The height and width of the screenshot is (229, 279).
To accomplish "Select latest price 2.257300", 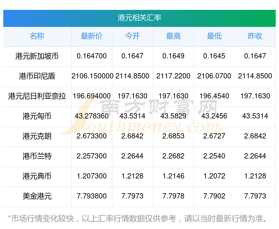I will [92, 156].
